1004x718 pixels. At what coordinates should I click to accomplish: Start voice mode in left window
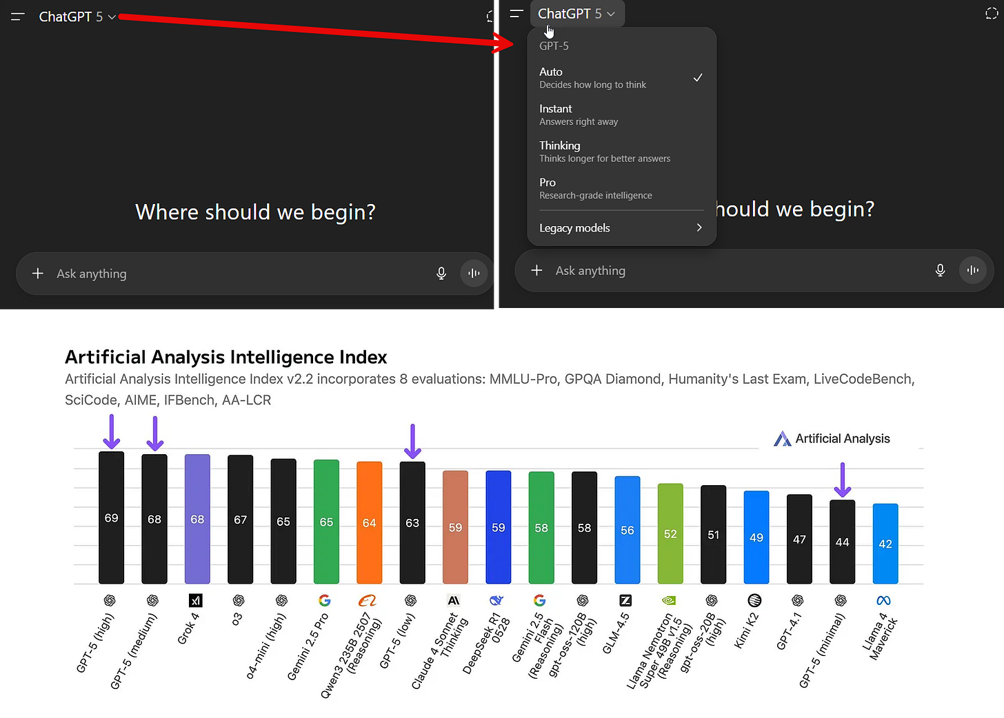[x=474, y=274]
